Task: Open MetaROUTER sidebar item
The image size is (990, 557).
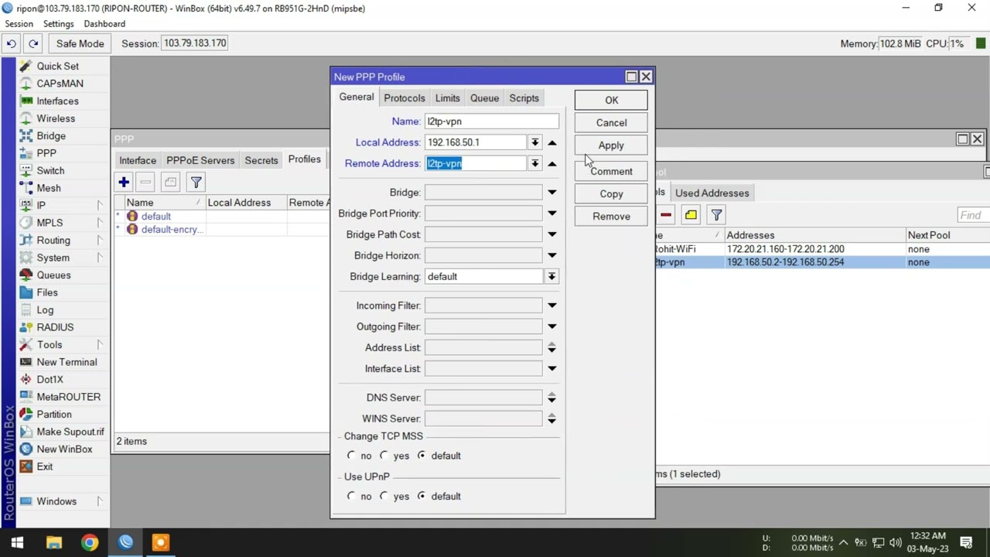Action: pos(68,397)
